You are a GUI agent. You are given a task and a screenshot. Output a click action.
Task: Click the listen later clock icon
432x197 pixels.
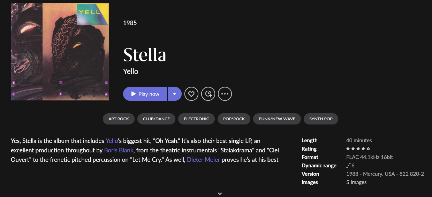coord(208,94)
